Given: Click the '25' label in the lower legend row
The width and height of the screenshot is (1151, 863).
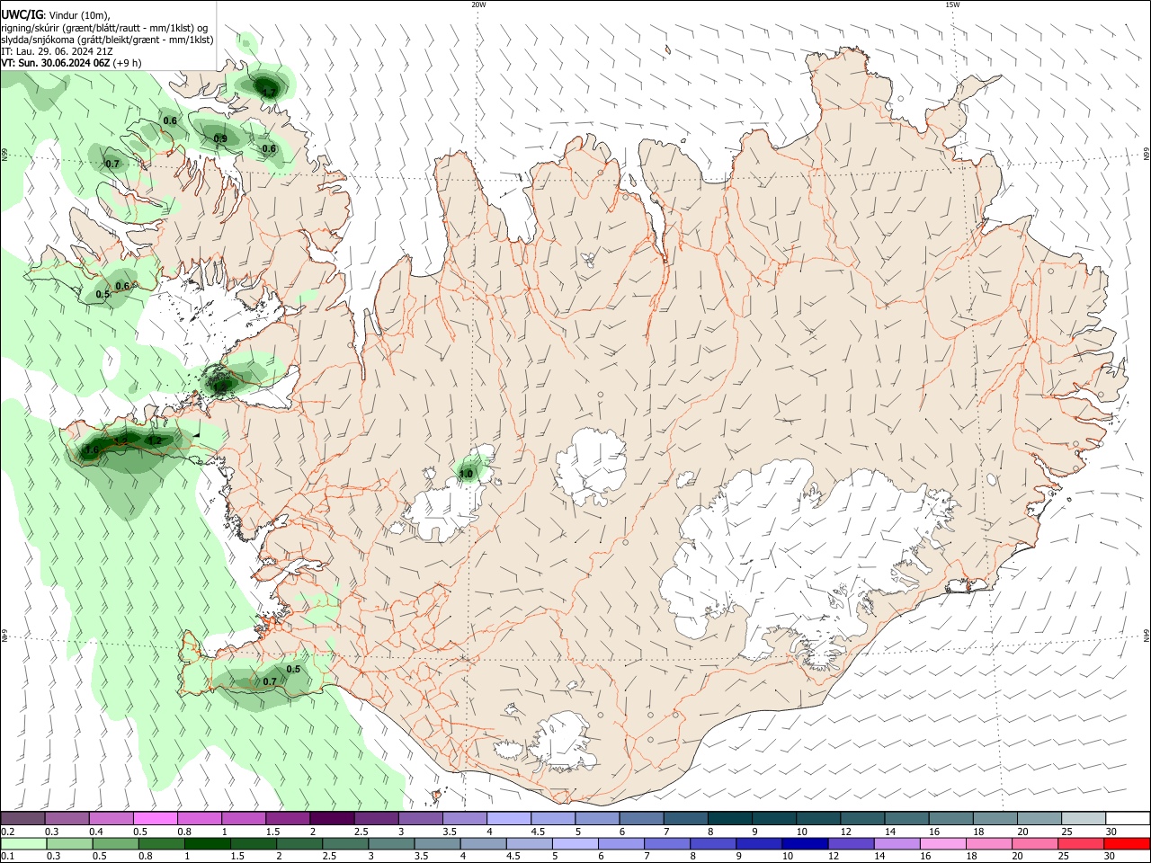Looking at the screenshot, I should tap(1066, 858).
